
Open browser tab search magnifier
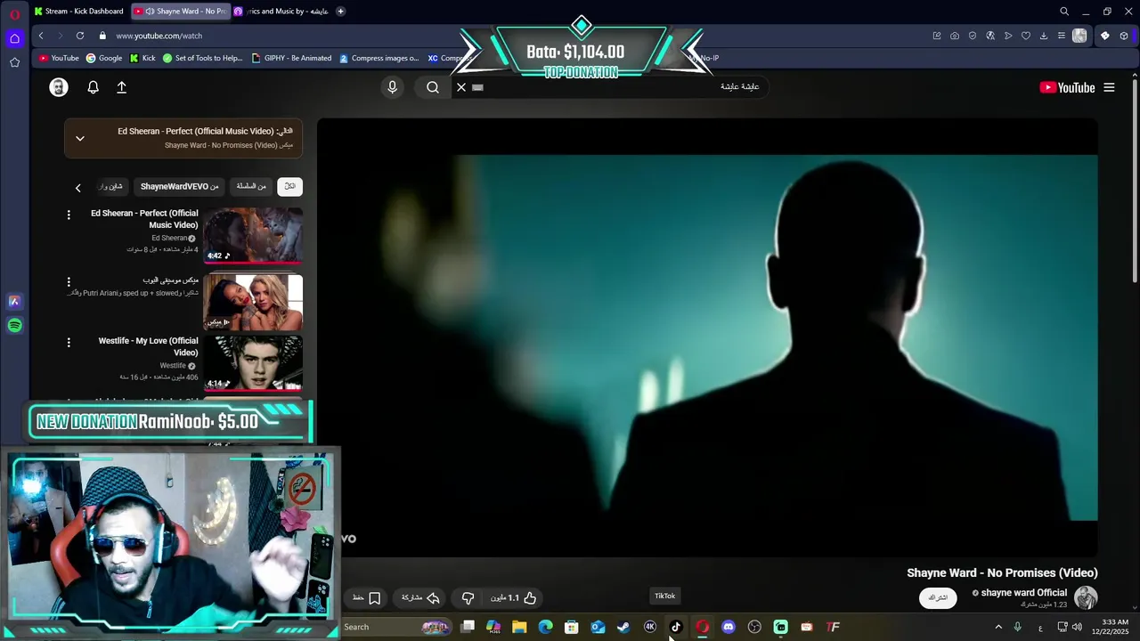[1064, 12]
